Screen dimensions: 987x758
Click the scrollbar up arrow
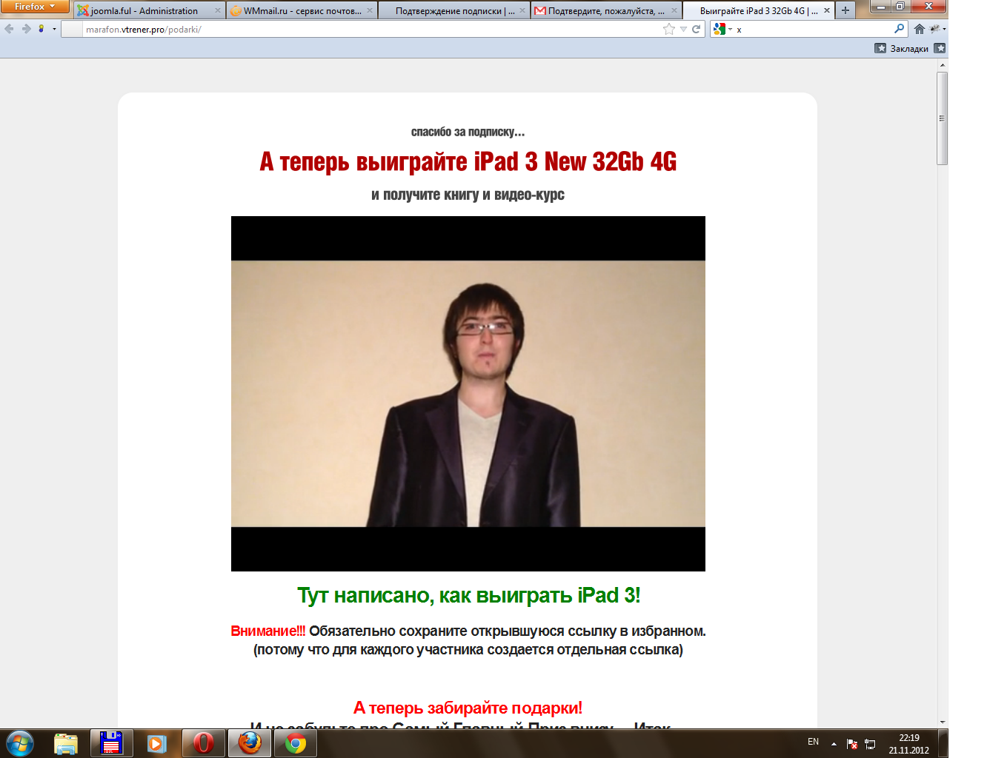coord(943,66)
